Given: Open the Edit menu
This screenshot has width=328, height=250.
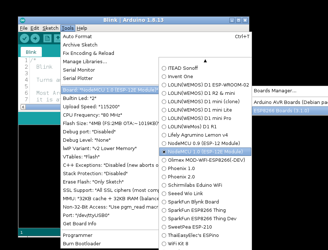Looking at the screenshot, I should (x=35, y=28).
